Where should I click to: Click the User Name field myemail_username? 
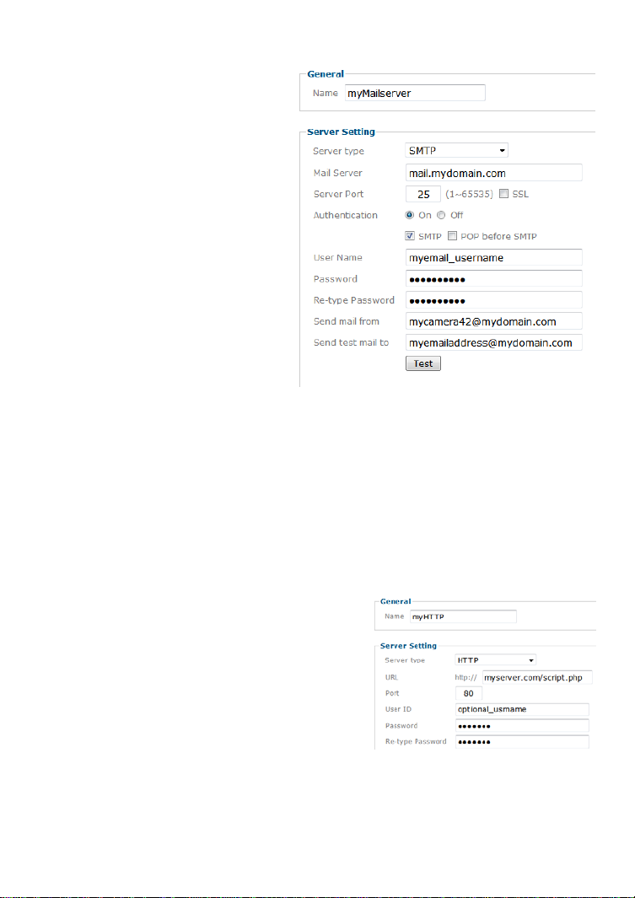[x=493, y=258]
